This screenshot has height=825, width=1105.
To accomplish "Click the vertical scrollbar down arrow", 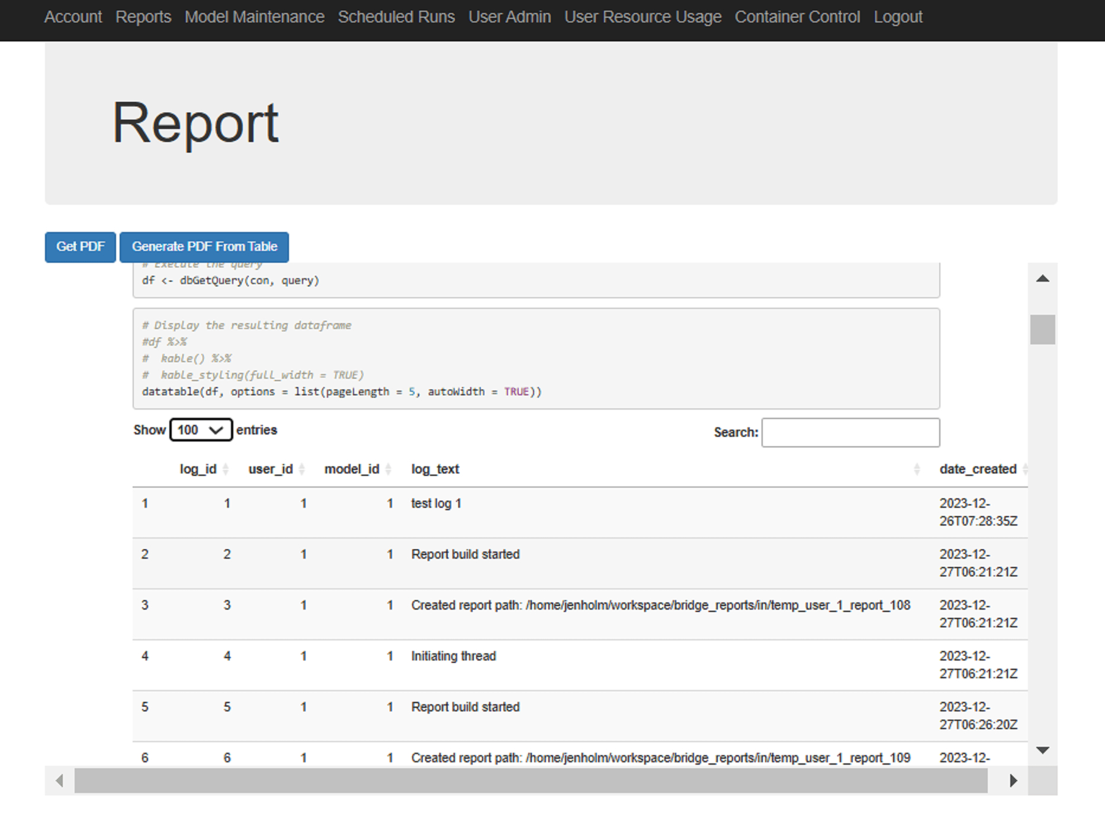I will pos(1043,750).
